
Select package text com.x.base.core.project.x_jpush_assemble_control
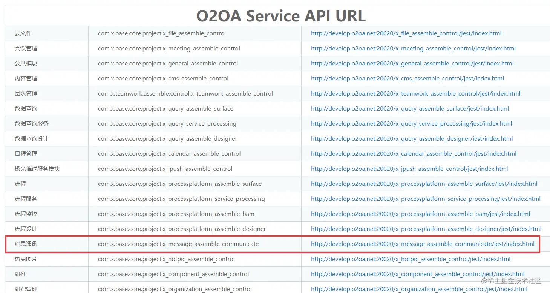point(165,169)
